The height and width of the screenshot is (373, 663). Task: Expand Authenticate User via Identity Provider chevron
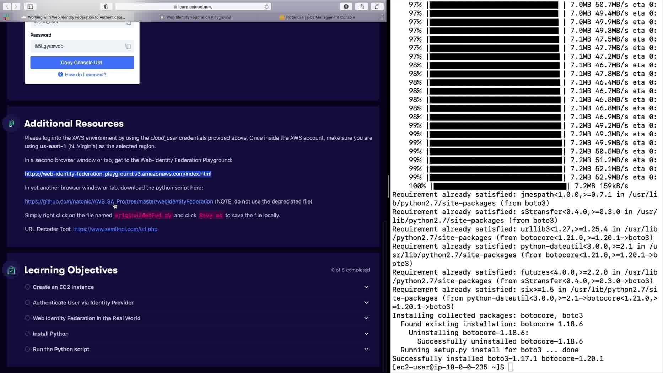pos(366,302)
